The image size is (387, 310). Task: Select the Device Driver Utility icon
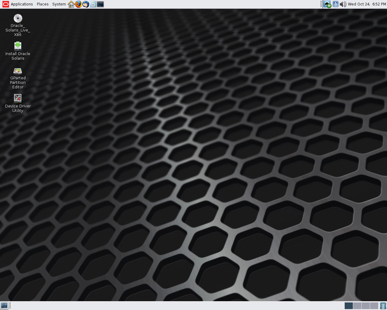coord(18,103)
